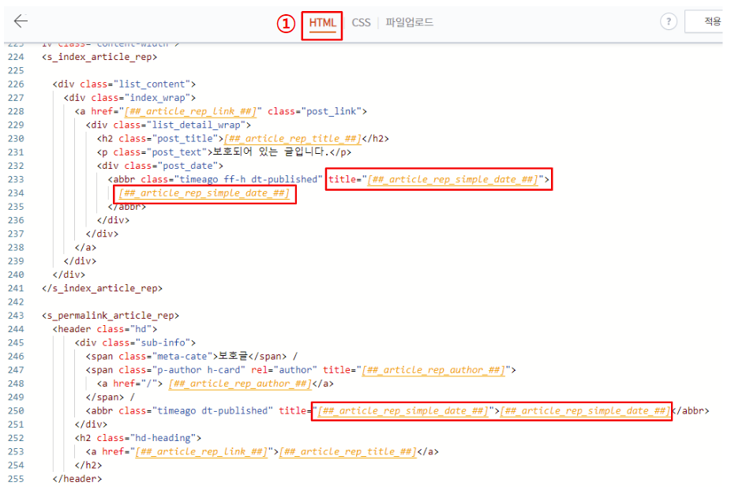
Task: Switch to the CSS tab
Action: click(x=361, y=23)
